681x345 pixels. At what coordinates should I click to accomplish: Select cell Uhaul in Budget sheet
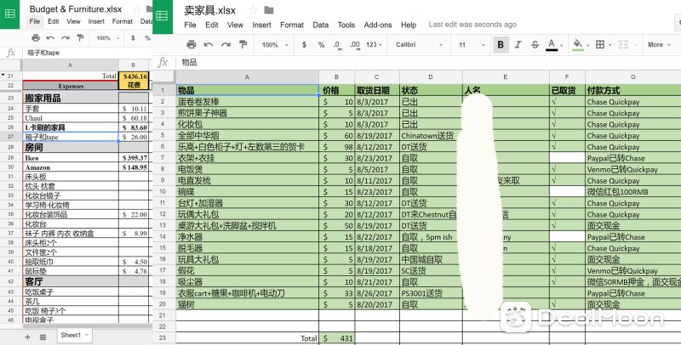pyautogui.click(x=70, y=118)
